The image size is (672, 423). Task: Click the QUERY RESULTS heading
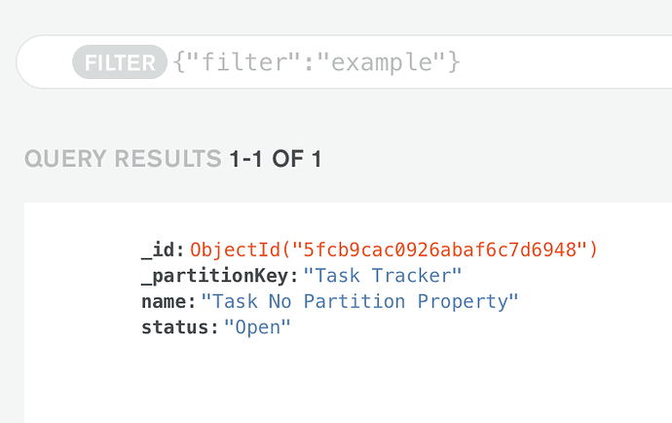(x=123, y=160)
